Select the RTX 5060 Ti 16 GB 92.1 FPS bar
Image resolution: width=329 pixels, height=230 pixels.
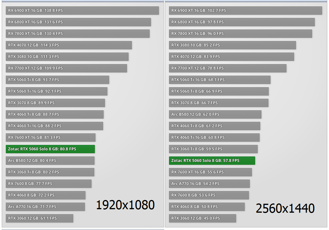click(57, 91)
